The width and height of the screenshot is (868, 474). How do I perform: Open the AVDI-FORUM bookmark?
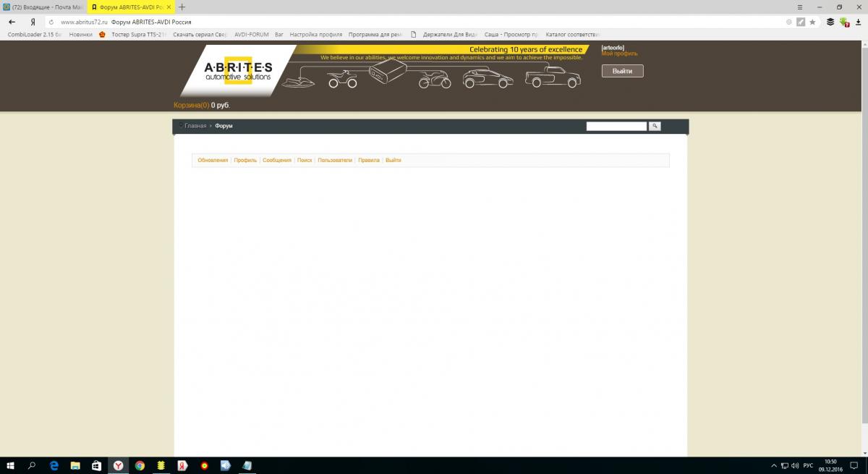(x=252, y=34)
